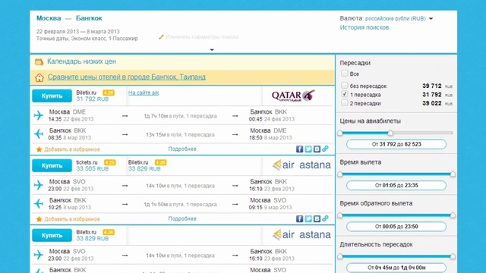Screen dimensions: 486x273
Task: Click Купить for the third air astana offer
Action: (52, 235)
